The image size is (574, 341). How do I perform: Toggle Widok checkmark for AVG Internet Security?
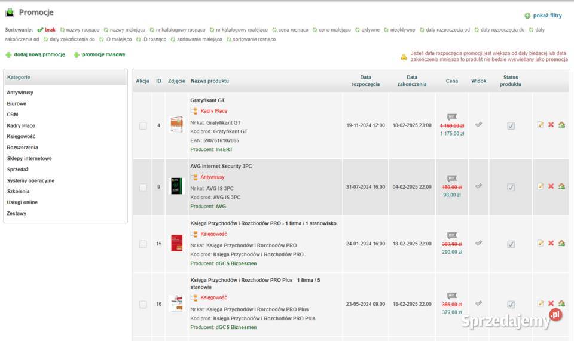point(478,186)
